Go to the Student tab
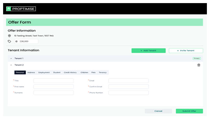This screenshot has height=117, width=210. coord(57,72)
